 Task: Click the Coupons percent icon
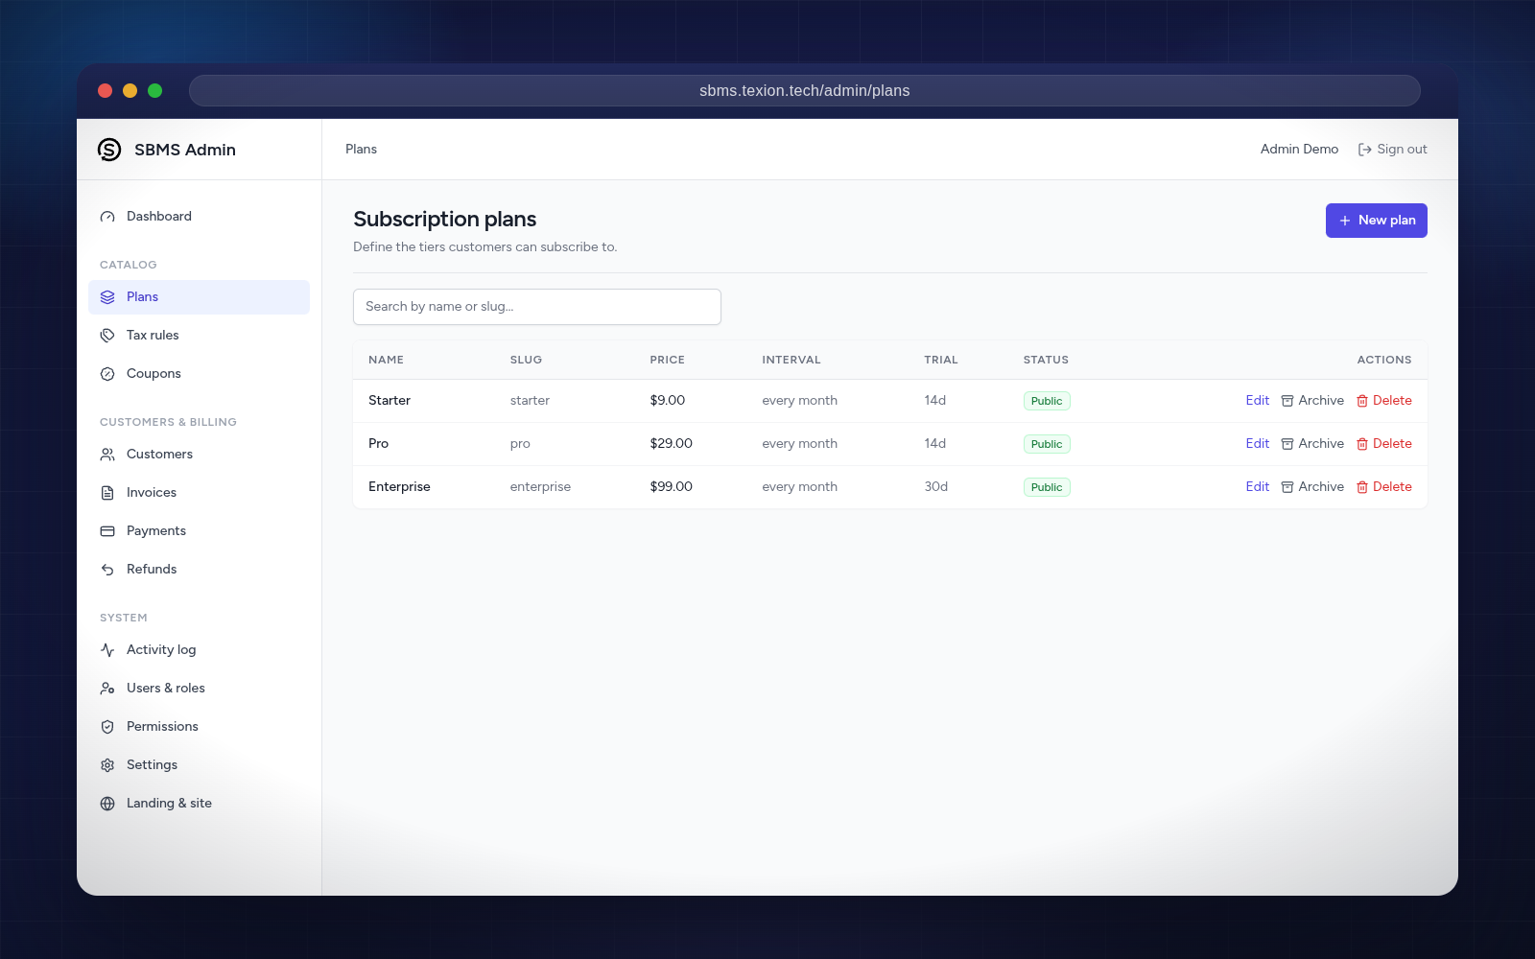(107, 374)
